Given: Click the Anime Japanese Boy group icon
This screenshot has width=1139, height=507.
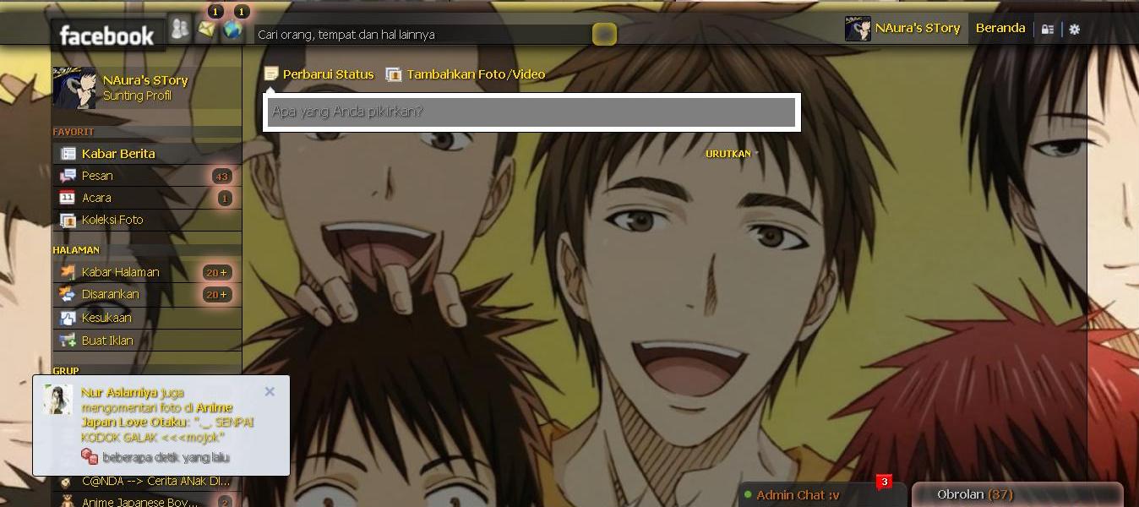Looking at the screenshot, I should (x=67, y=502).
